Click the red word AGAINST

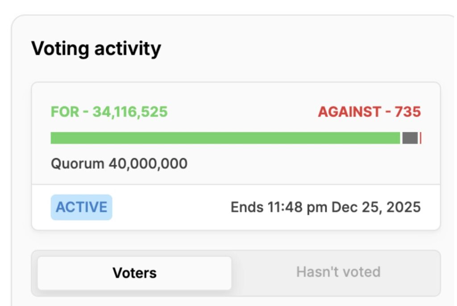[350, 112]
